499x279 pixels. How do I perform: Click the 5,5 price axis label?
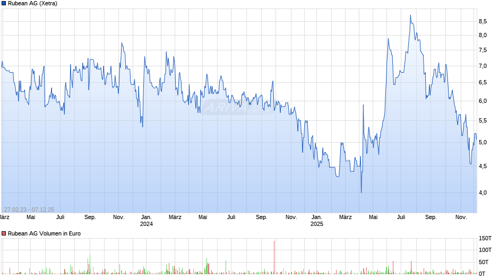483,121
